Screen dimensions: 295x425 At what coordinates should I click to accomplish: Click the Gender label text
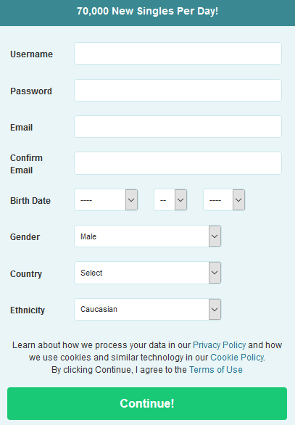tap(25, 237)
